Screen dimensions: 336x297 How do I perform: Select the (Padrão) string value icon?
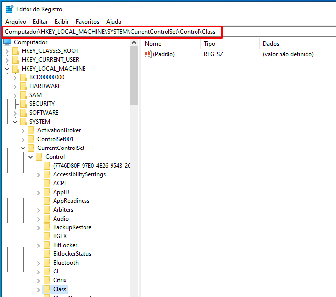coord(148,54)
